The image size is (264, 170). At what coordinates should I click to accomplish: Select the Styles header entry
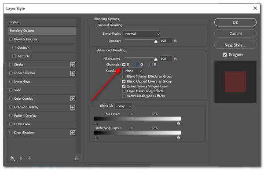(42, 22)
